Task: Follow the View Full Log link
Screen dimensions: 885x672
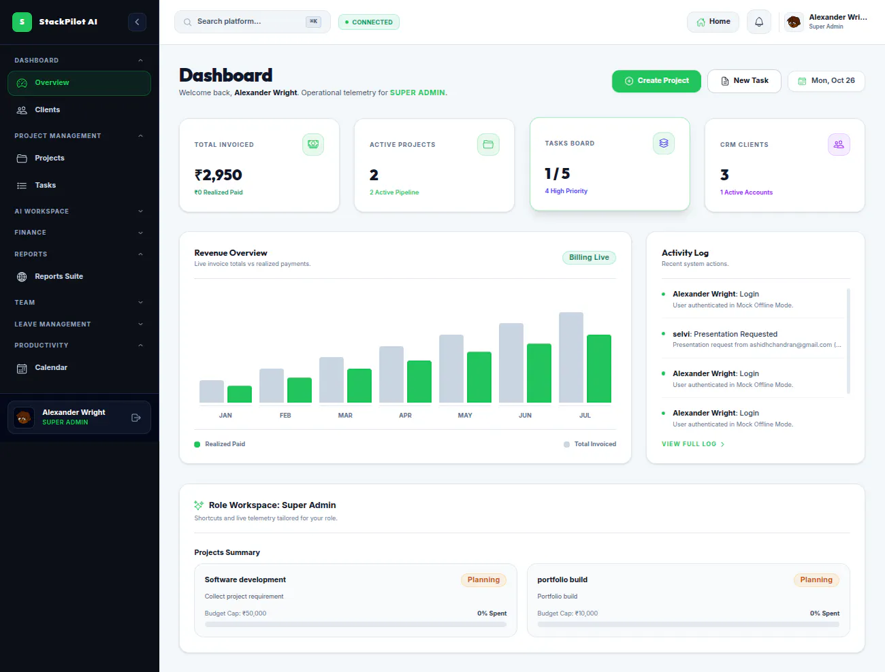Action: click(x=693, y=444)
